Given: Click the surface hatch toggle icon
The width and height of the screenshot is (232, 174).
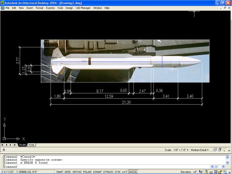Looking at the screenshot, I should click(x=214, y=150).
